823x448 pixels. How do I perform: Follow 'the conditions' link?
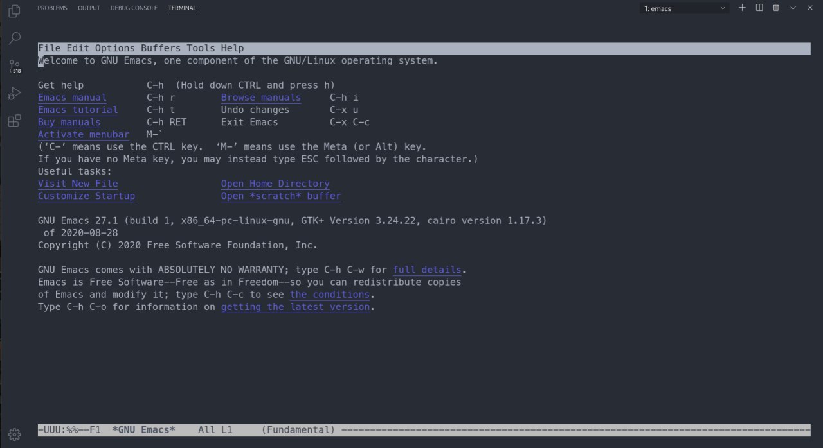pyautogui.click(x=330, y=295)
